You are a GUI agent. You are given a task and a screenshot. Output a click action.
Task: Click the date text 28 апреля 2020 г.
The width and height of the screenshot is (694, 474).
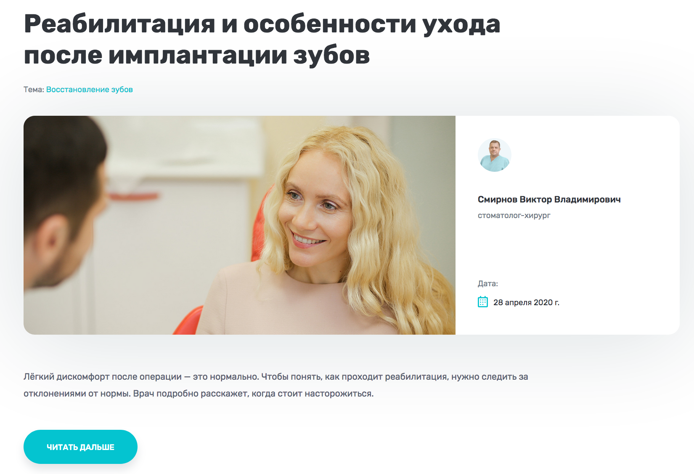(x=526, y=302)
